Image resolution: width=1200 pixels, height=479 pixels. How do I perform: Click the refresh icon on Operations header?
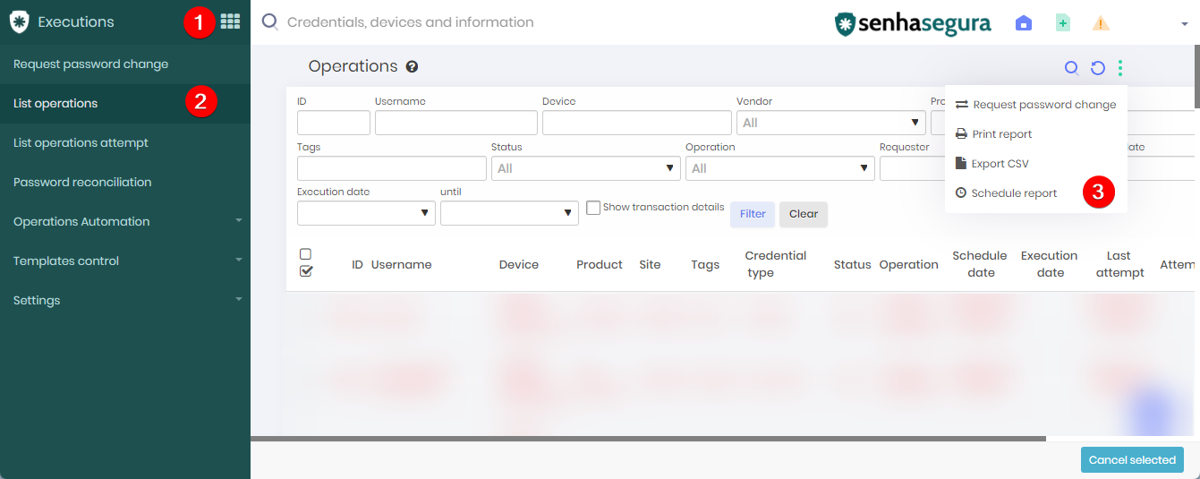click(x=1098, y=67)
